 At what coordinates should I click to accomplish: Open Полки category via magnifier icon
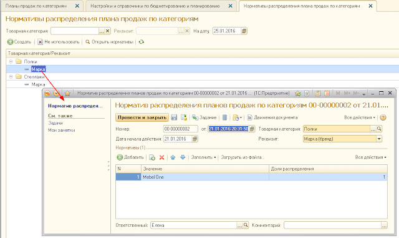(379, 129)
